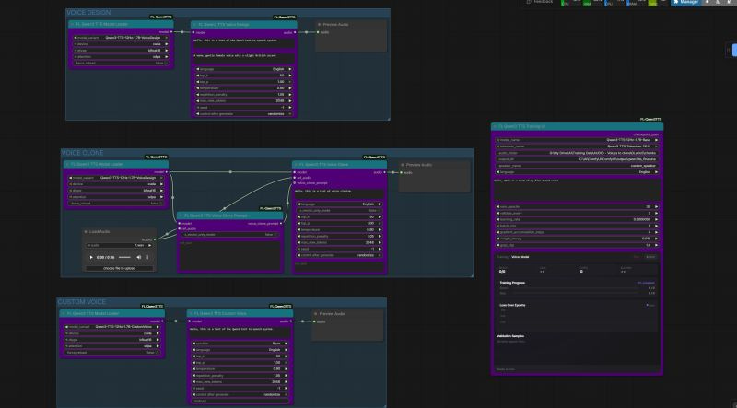Open device dropdown in Voice Design loader

click(121, 44)
